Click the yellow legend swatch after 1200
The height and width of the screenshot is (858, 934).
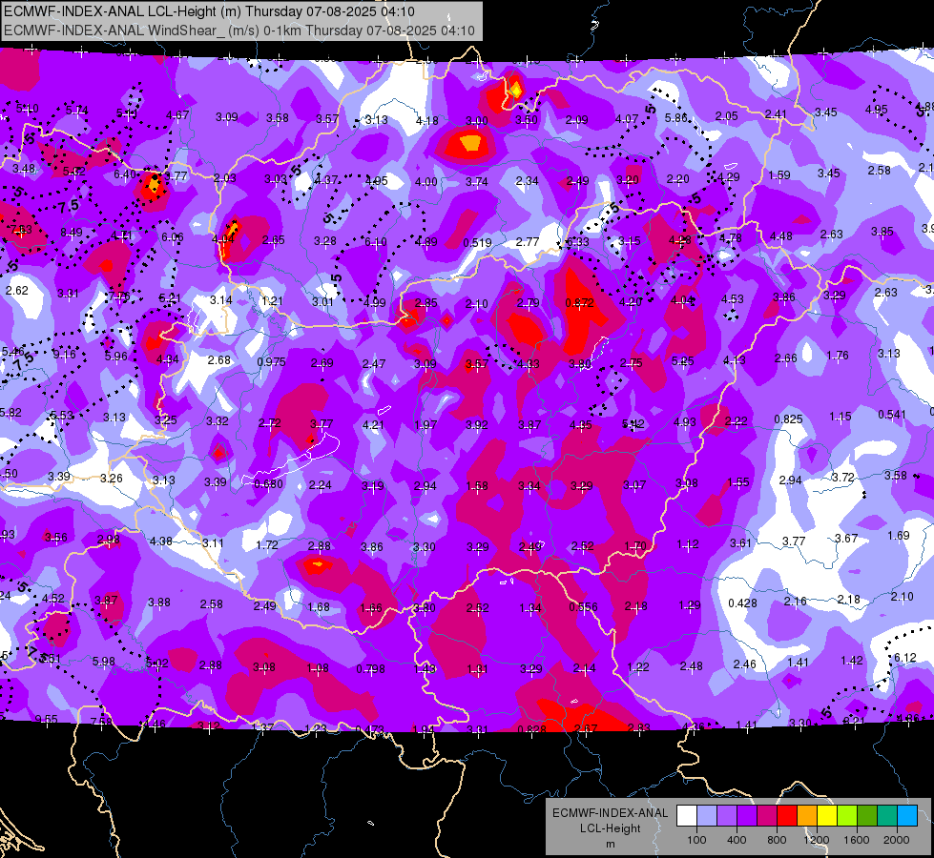[x=827, y=816]
